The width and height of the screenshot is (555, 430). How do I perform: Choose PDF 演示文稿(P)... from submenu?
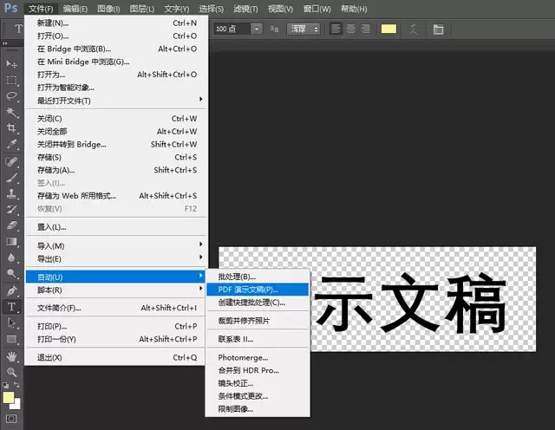(246, 289)
